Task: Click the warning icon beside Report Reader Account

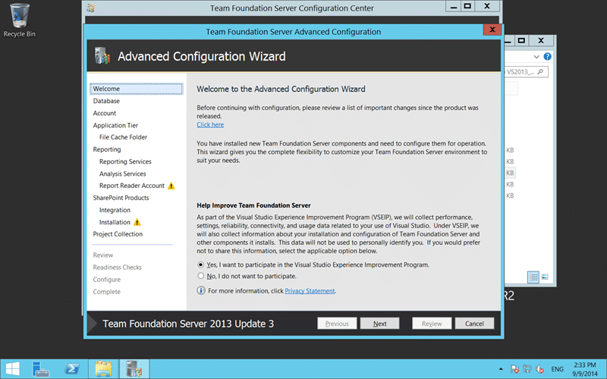Action: point(171,186)
